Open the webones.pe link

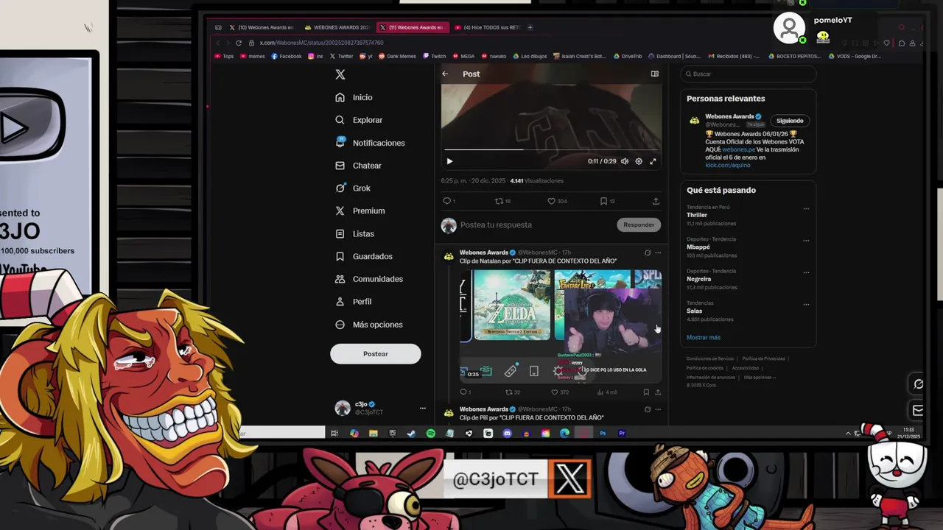click(x=738, y=149)
